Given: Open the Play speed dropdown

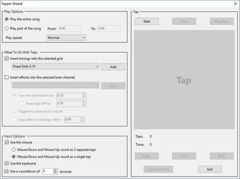Looking at the screenshot, I should [67, 38].
